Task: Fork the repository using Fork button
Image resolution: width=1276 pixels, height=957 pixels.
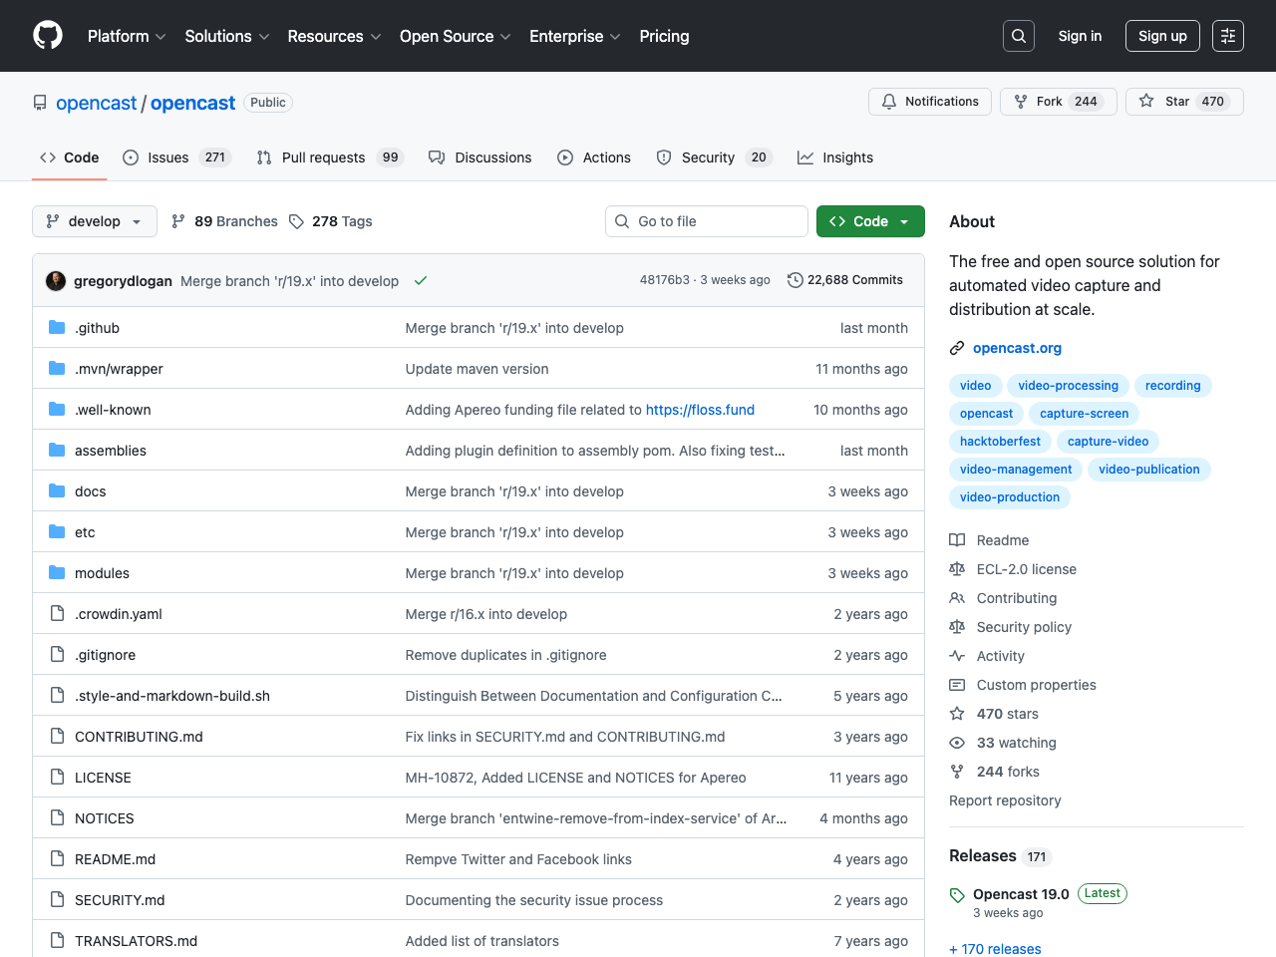Action: 1057,102
